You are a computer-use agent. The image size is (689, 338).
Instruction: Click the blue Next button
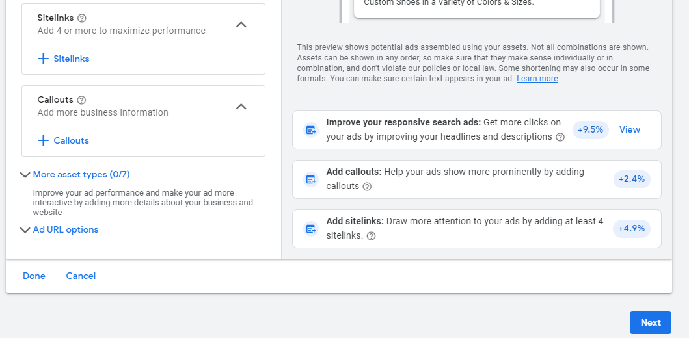click(651, 322)
